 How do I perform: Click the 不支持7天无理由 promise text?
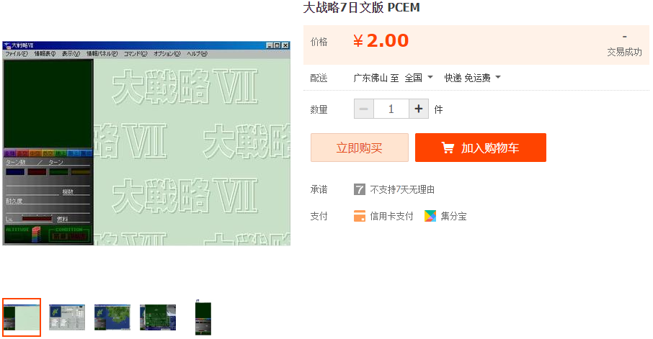pyautogui.click(x=402, y=189)
